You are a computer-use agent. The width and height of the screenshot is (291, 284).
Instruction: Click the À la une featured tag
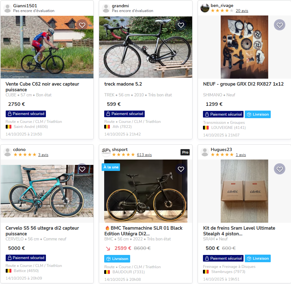tap(111, 167)
